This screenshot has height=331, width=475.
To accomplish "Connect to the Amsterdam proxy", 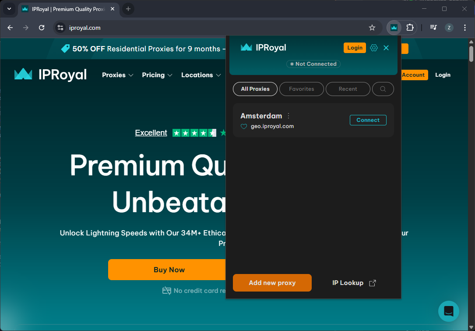I will pos(368,120).
